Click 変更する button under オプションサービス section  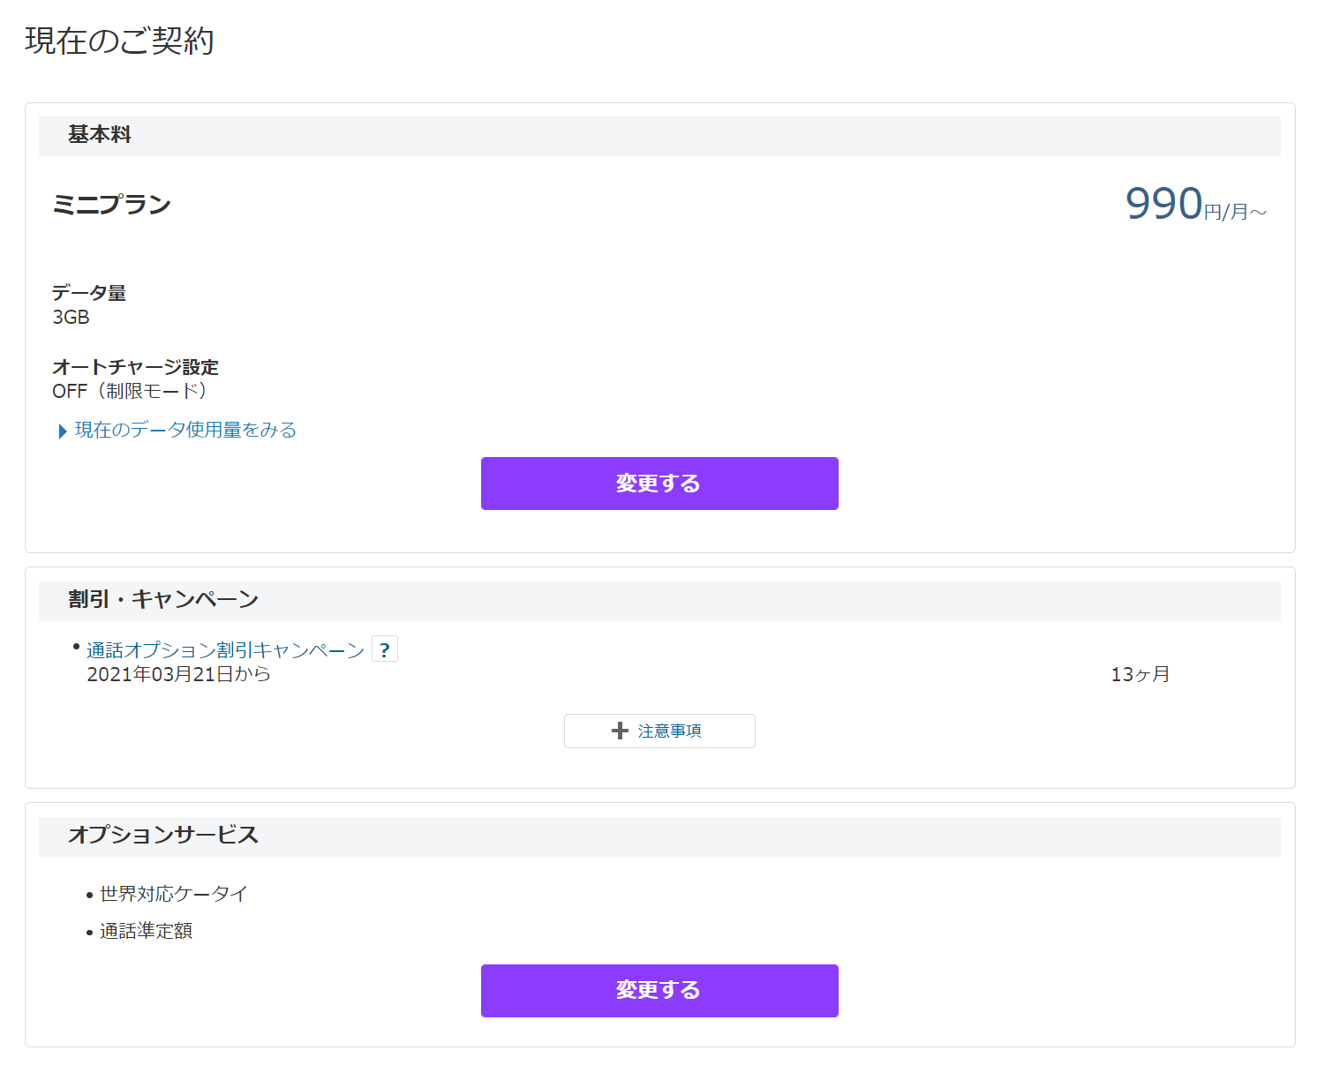659,991
